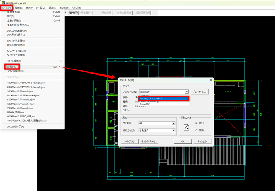Click the 文字位置・集計 toolbar button
The height and width of the screenshot is (191, 275).
[x=125, y=13]
